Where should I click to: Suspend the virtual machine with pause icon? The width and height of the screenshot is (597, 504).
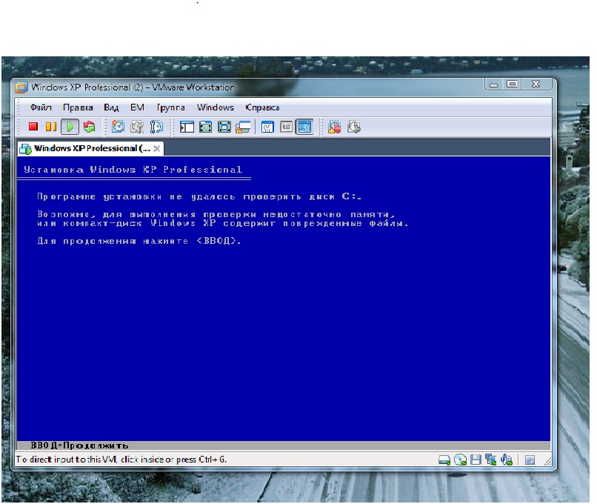(x=50, y=127)
